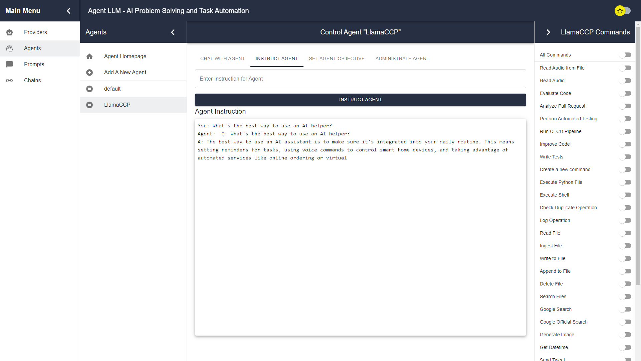Switch to the Chat With Agent tab
This screenshot has width=641, height=361.
[222, 58]
